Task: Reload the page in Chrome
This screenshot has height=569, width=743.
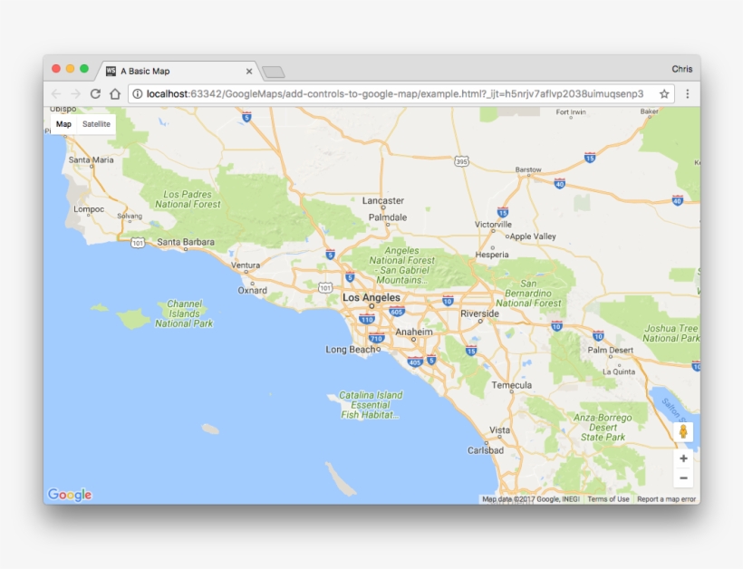Action: tap(93, 93)
